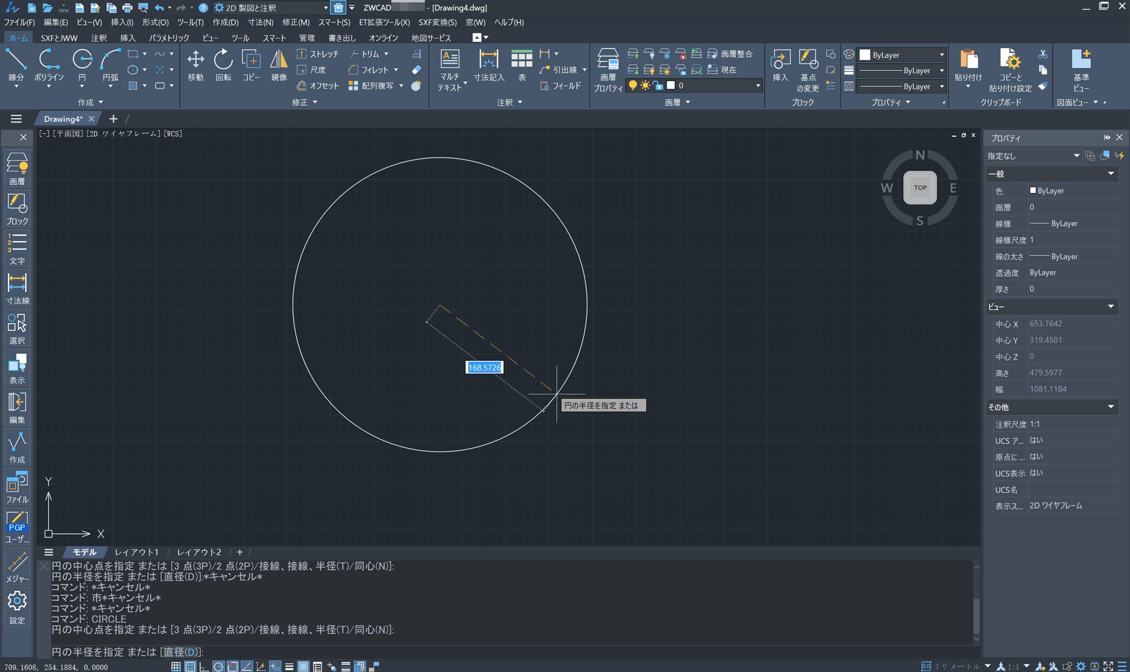The width and height of the screenshot is (1130, 672).
Task: Toggle lineweight display in status bar
Action: click(289, 666)
